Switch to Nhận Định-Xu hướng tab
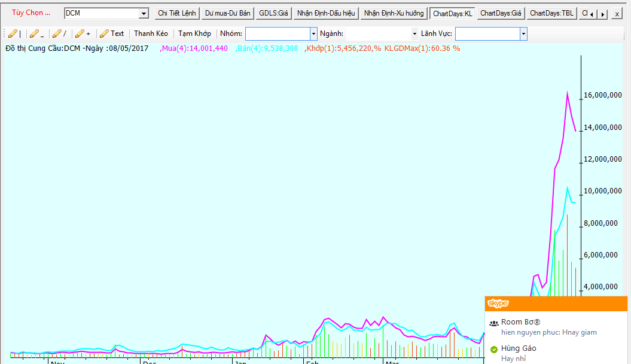Viewport: 631px width, 364px height. tap(394, 13)
